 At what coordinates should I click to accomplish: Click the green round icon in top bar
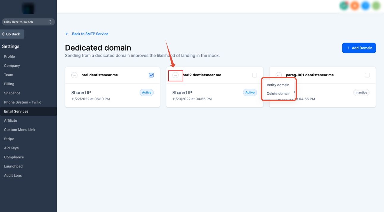coord(344,6)
